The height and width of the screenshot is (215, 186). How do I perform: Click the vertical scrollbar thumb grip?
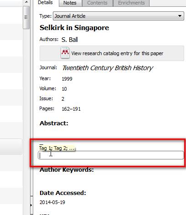point(26,17)
